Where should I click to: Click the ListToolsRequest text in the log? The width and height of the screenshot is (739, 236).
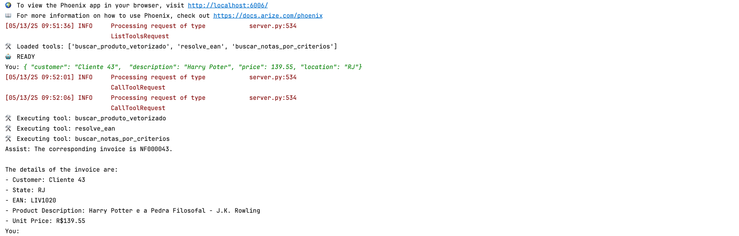click(x=140, y=36)
